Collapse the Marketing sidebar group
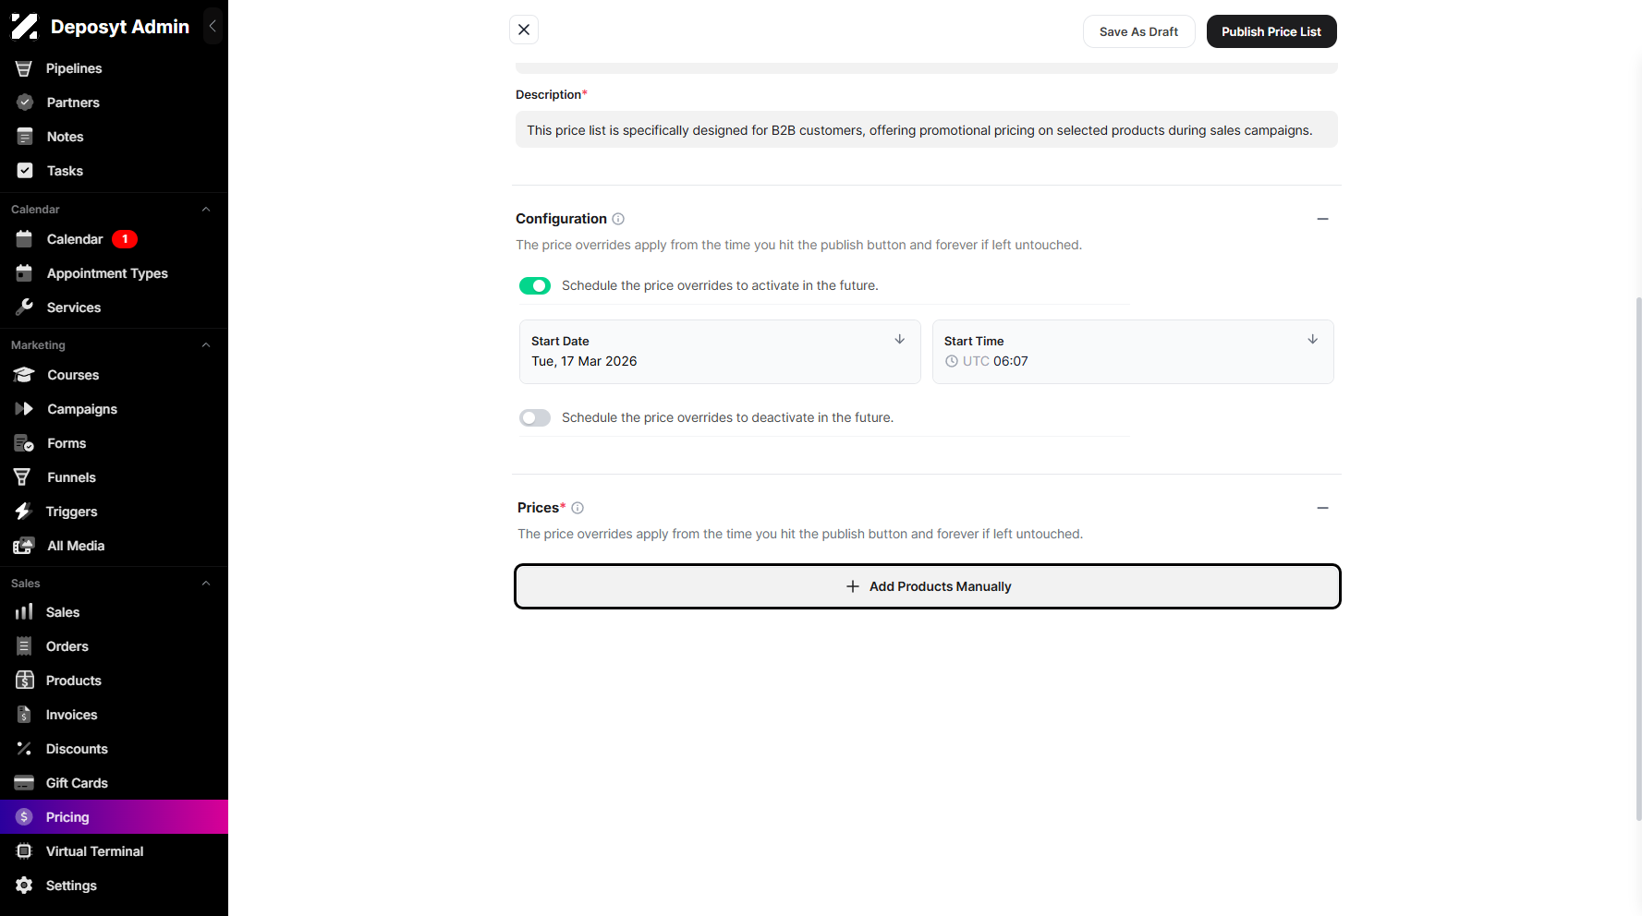This screenshot has height=916, width=1642. point(206,345)
